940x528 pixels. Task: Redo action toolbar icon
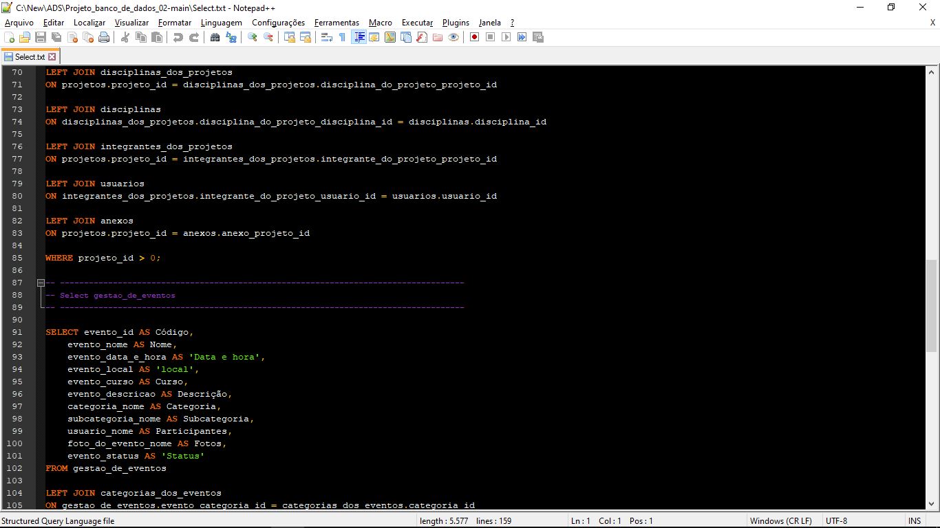[194, 37]
